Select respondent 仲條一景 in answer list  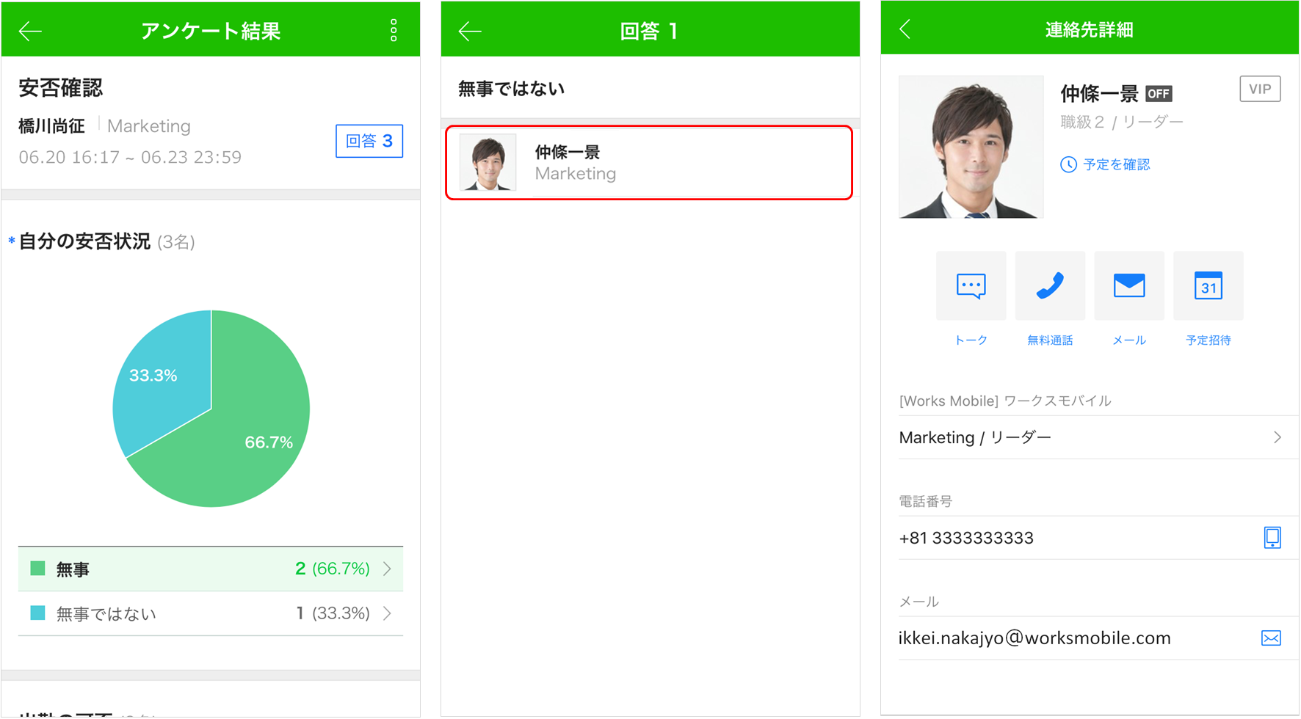pos(649,163)
